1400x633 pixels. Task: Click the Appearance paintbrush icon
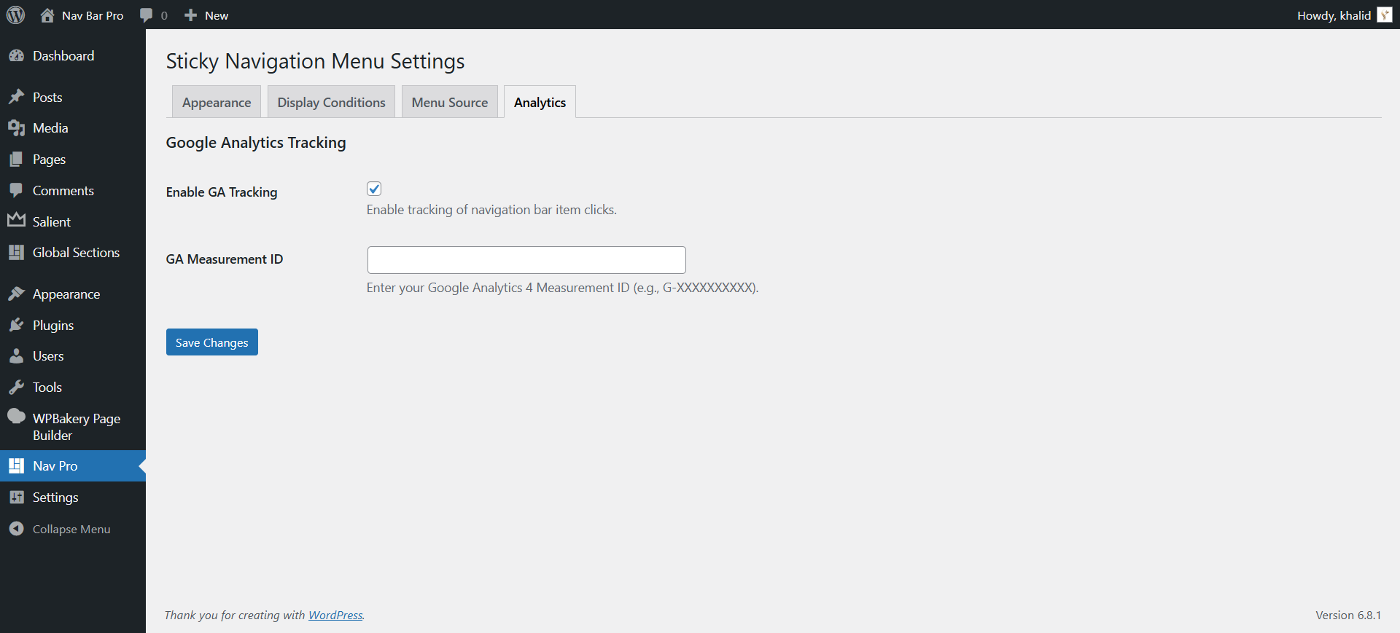point(16,294)
